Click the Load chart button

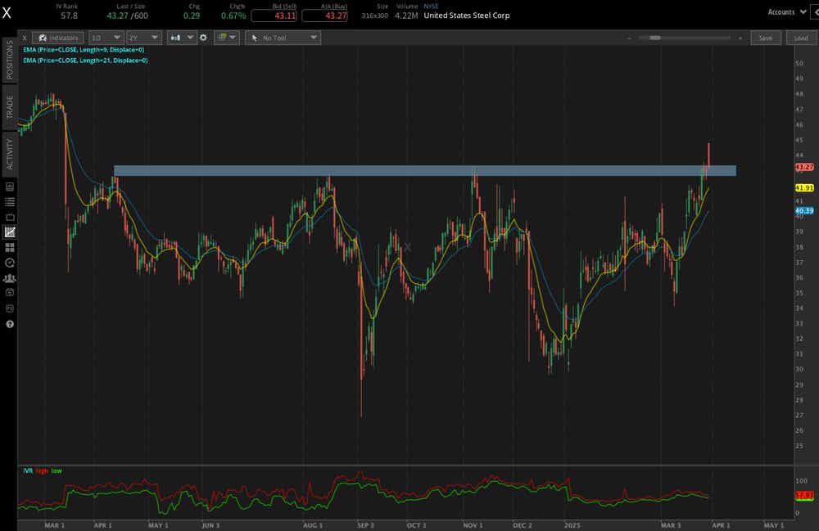tap(800, 38)
